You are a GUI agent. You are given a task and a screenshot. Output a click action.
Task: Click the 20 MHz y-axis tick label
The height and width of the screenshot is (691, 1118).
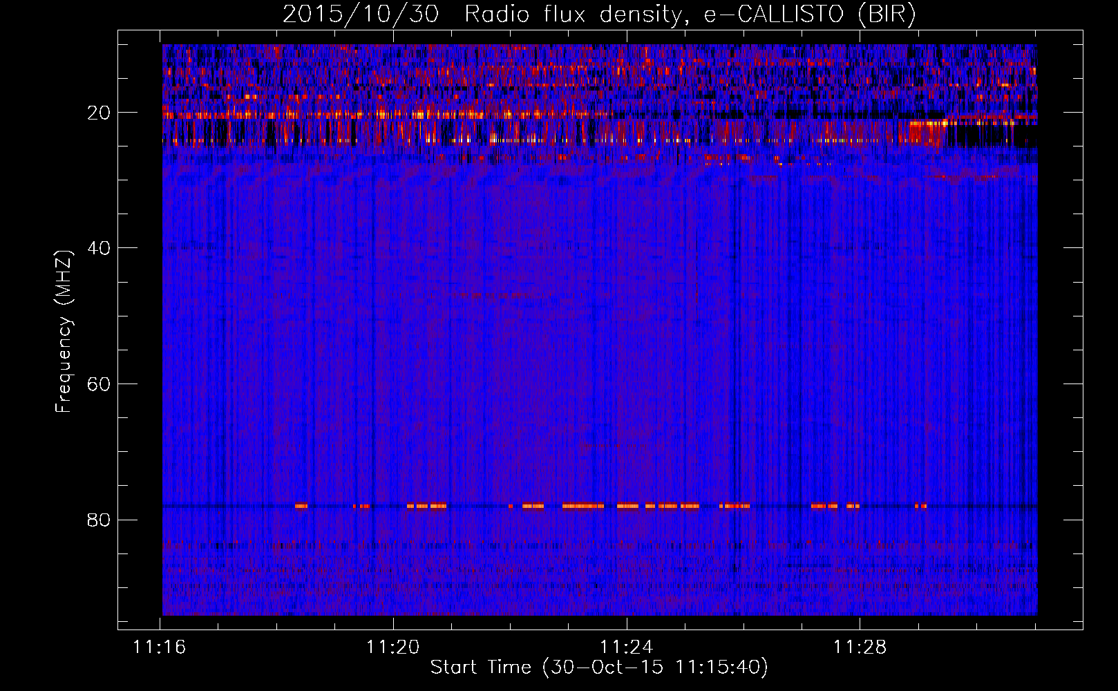point(100,113)
